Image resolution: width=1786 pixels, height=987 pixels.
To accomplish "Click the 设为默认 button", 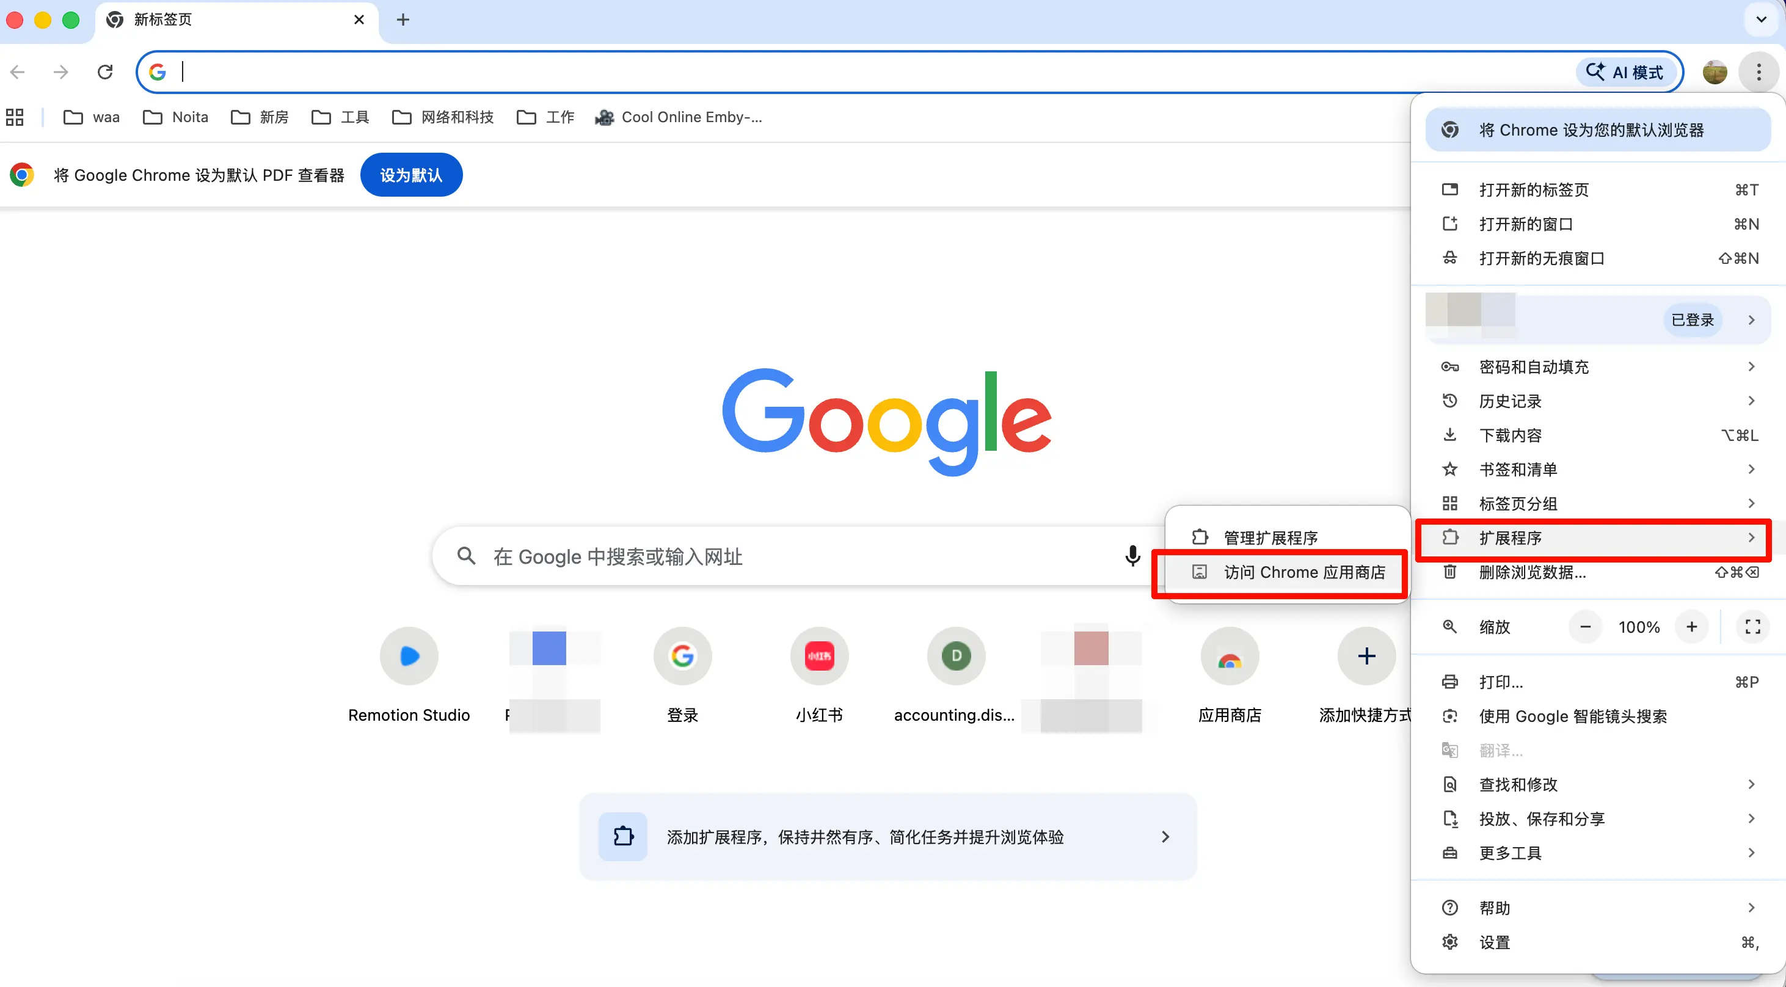I will [x=411, y=175].
